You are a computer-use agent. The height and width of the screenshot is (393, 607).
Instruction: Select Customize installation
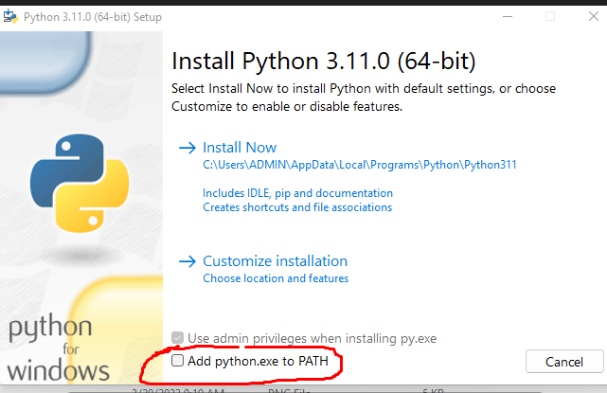[x=275, y=261]
